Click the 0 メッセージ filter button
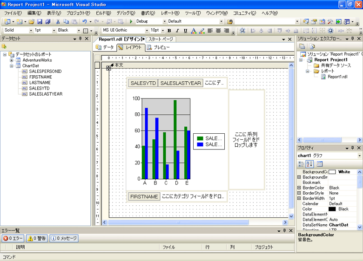363x261 pixels. click(x=64, y=238)
